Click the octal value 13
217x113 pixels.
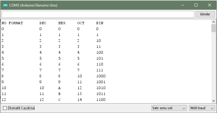[80, 94]
